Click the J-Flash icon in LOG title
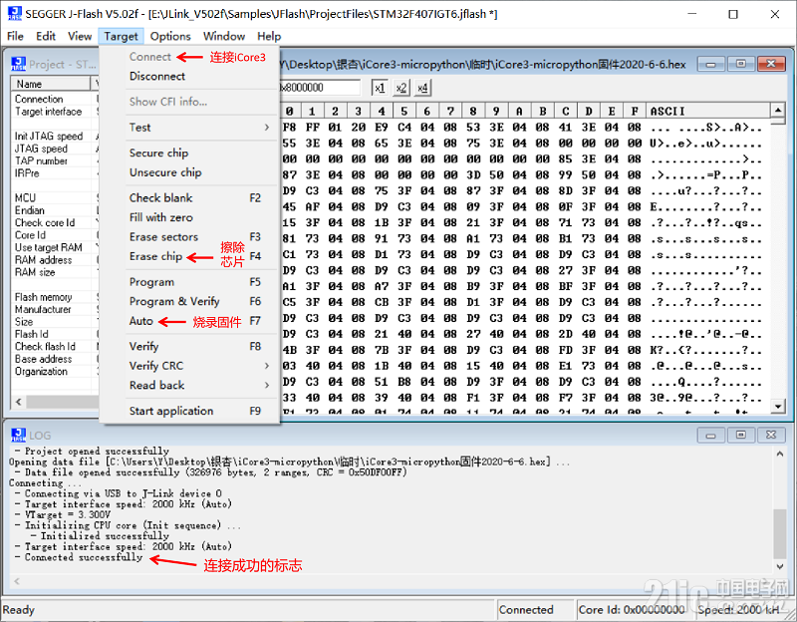The image size is (797, 622). tap(18, 435)
